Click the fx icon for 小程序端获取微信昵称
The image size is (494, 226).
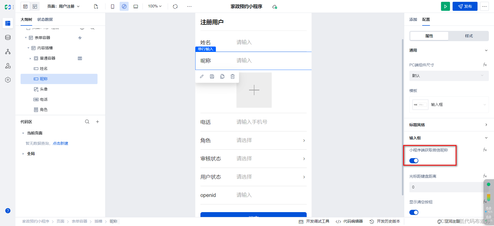[x=485, y=150]
